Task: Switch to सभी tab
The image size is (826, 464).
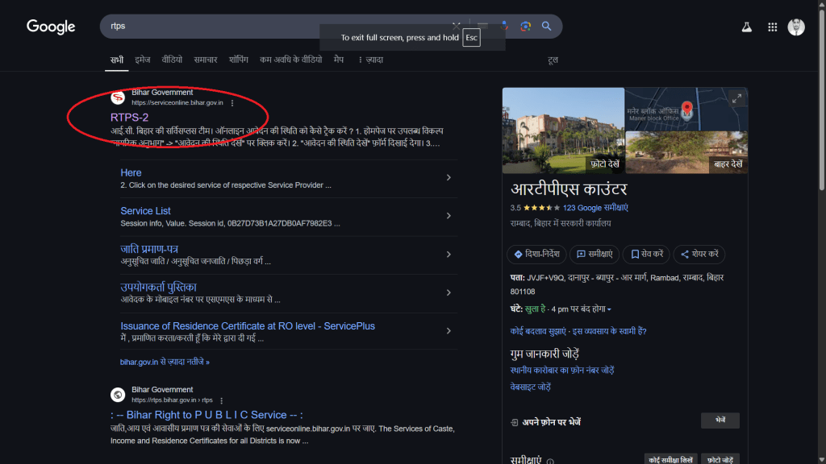Action: tap(116, 60)
